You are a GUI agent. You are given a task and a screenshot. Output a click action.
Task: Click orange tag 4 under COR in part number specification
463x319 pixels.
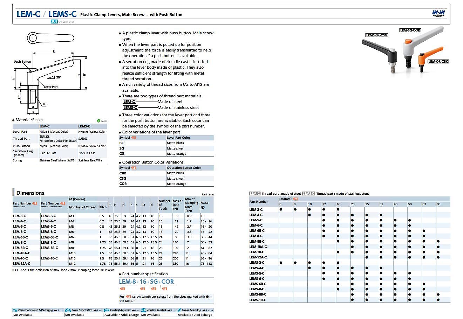click(165, 289)
